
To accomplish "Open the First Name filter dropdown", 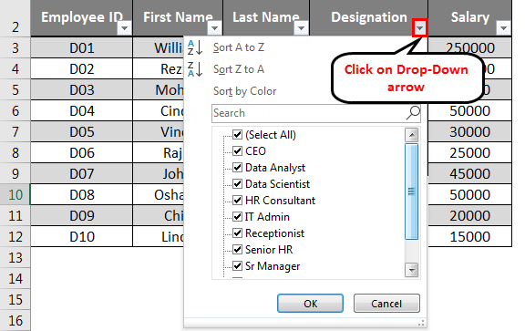I will pos(214,28).
